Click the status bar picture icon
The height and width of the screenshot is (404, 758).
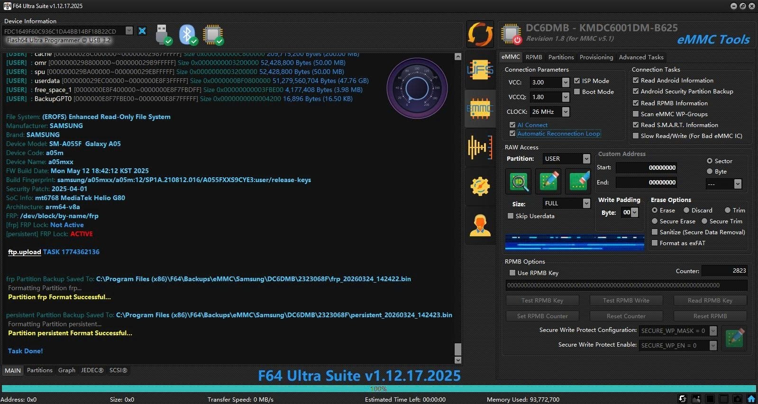coord(696,399)
